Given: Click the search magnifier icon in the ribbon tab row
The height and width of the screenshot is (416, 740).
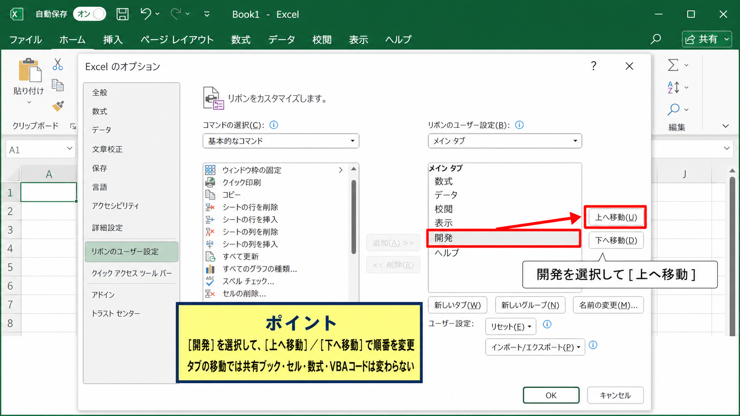Looking at the screenshot, I should pyautogui.click(x=656, y=39).
